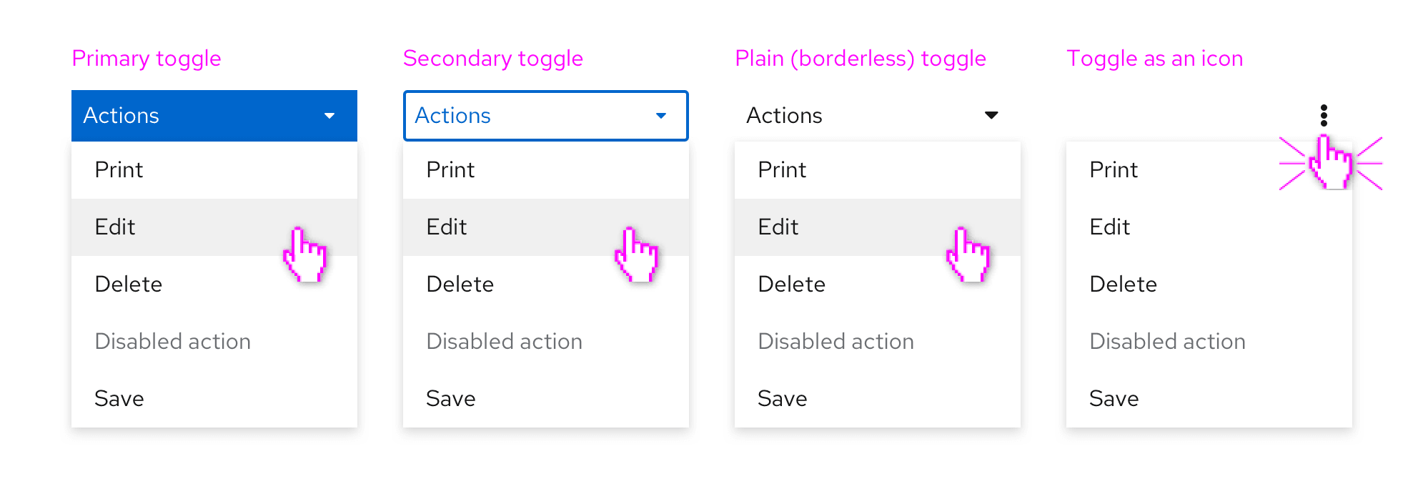Screen dimensions: 1428x499
Task: Choose Save in the secondary toggle menu
Action: coord(546,399)
